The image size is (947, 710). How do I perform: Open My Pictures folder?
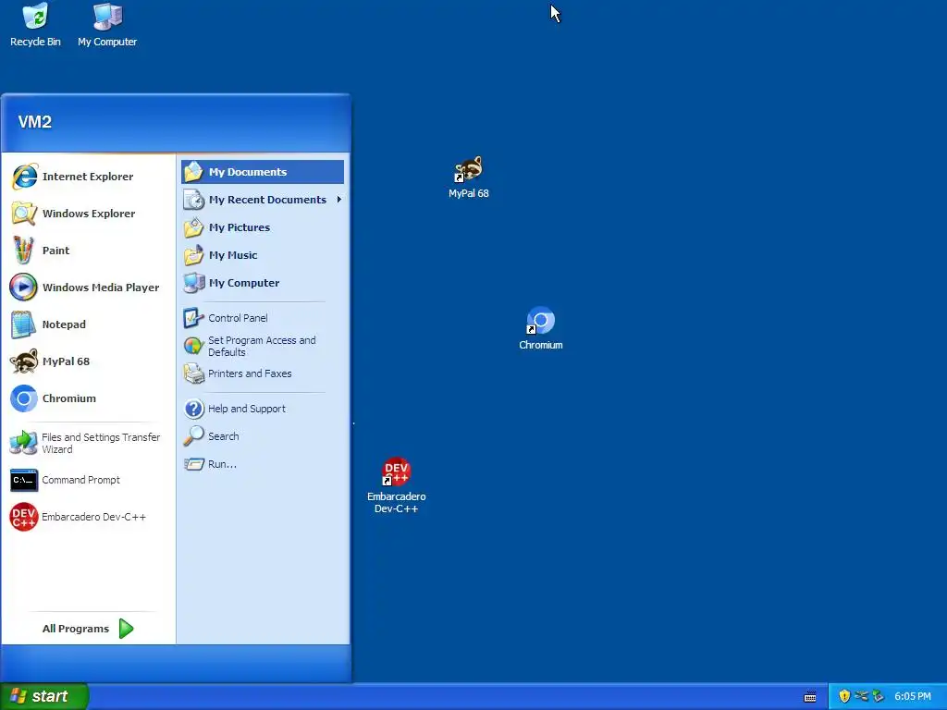(263, 227)
